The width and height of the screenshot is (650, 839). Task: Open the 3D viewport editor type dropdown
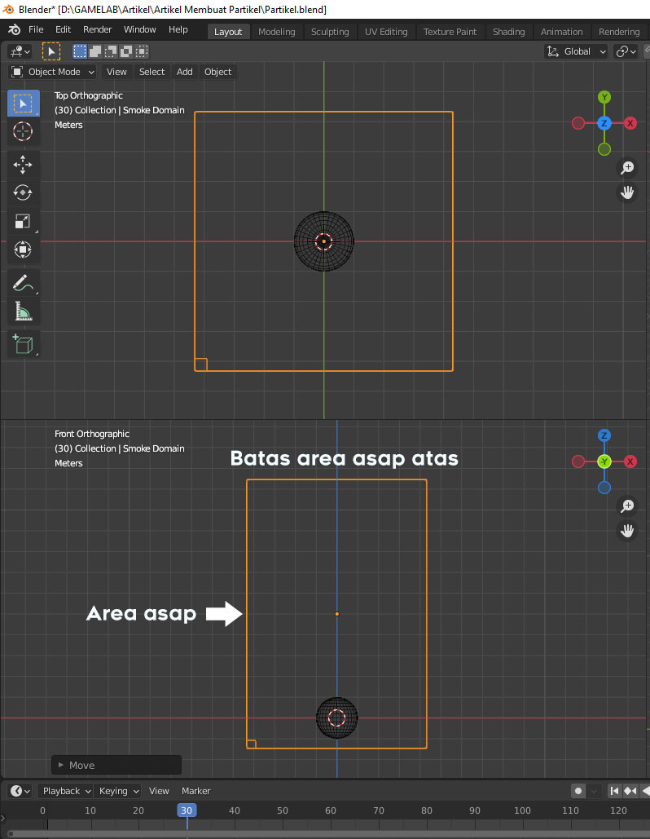20,51
